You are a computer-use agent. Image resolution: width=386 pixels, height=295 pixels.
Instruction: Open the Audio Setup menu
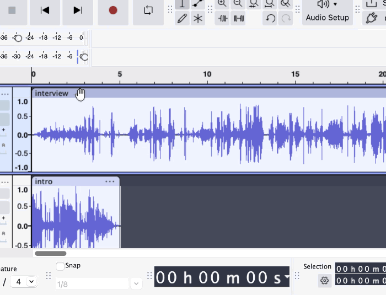pyautogui.click(x=328, y=11)
